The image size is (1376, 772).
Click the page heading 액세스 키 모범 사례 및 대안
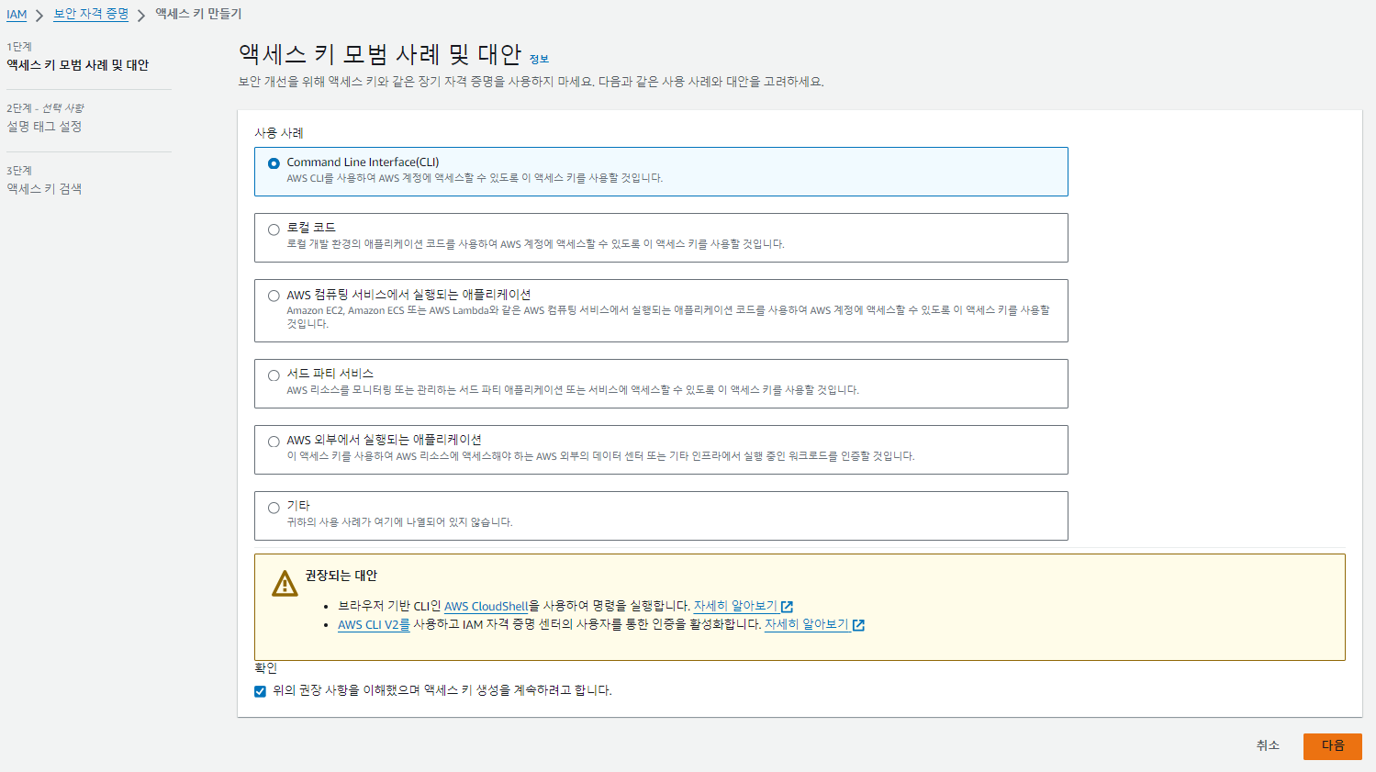coord(380,54)
